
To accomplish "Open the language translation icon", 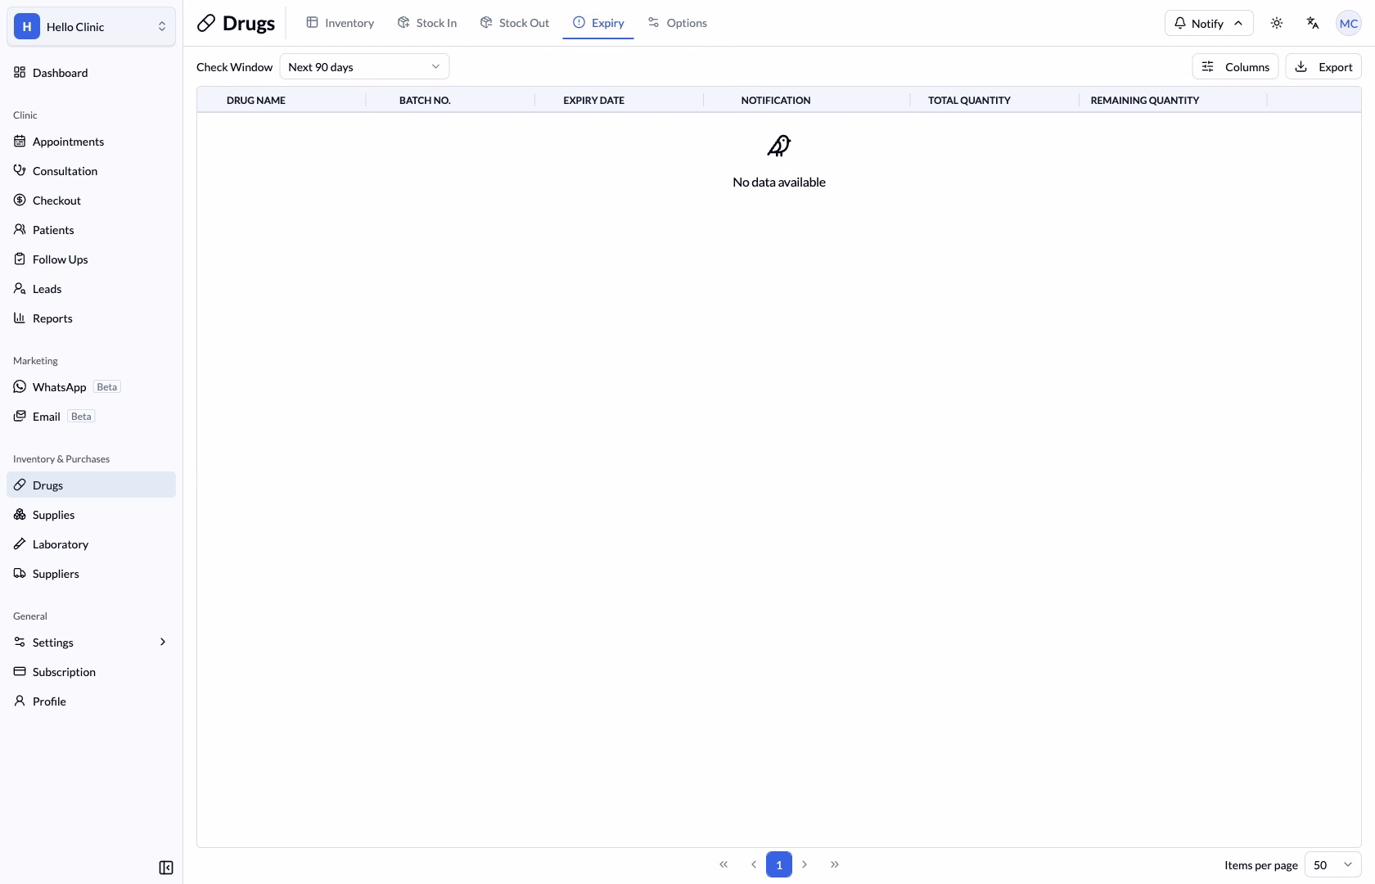I will click(1313, 23).
